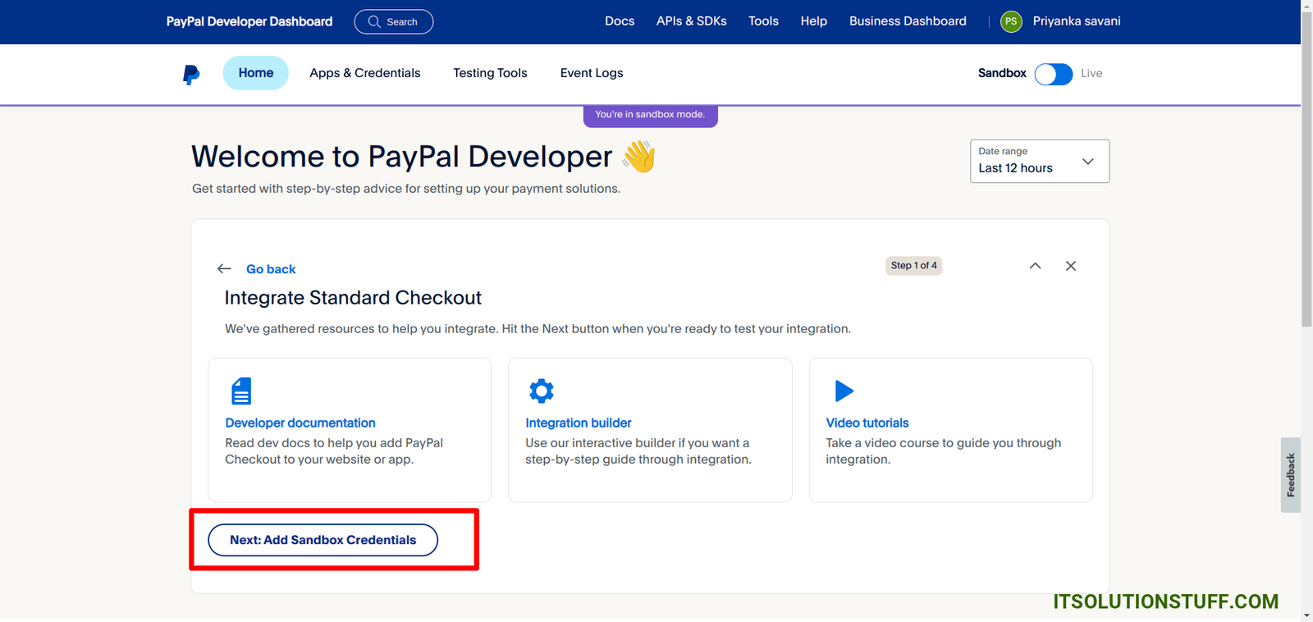Click Next: Add Sandbox Credentials button

(323, 540)
